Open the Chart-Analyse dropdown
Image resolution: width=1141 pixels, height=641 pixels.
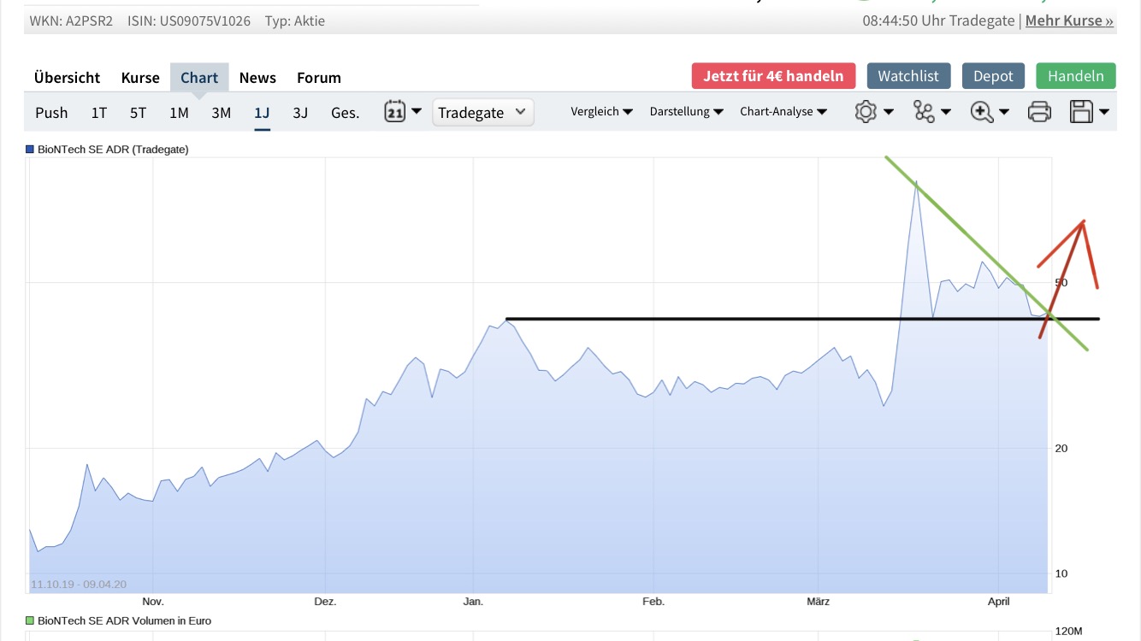(x=783, y=112)
